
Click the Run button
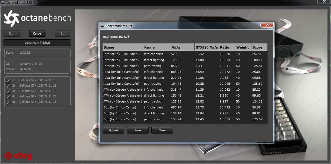(x=12, y=33)
